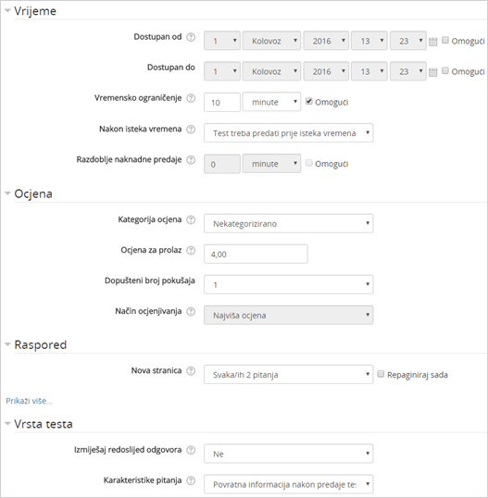Open help for Ocjena za prolaz

pos(191,251)
